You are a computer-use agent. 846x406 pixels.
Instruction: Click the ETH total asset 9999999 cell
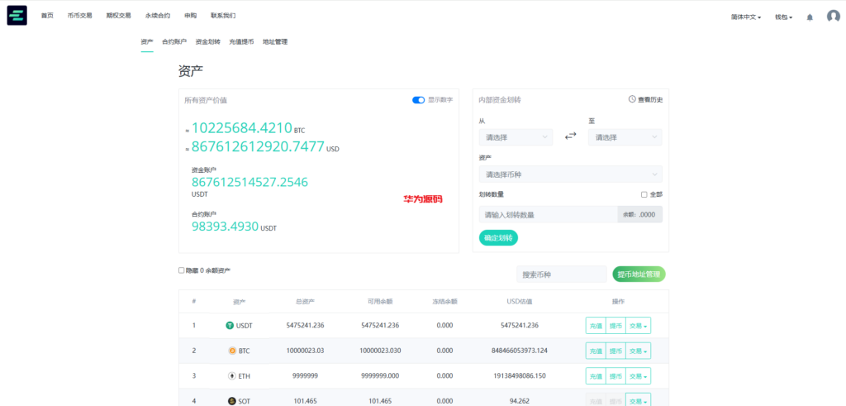coord(305,376)
